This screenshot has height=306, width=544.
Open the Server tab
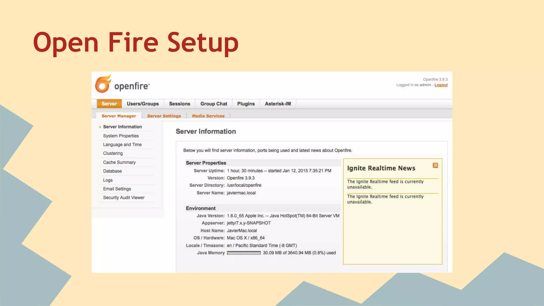[109, 104]
